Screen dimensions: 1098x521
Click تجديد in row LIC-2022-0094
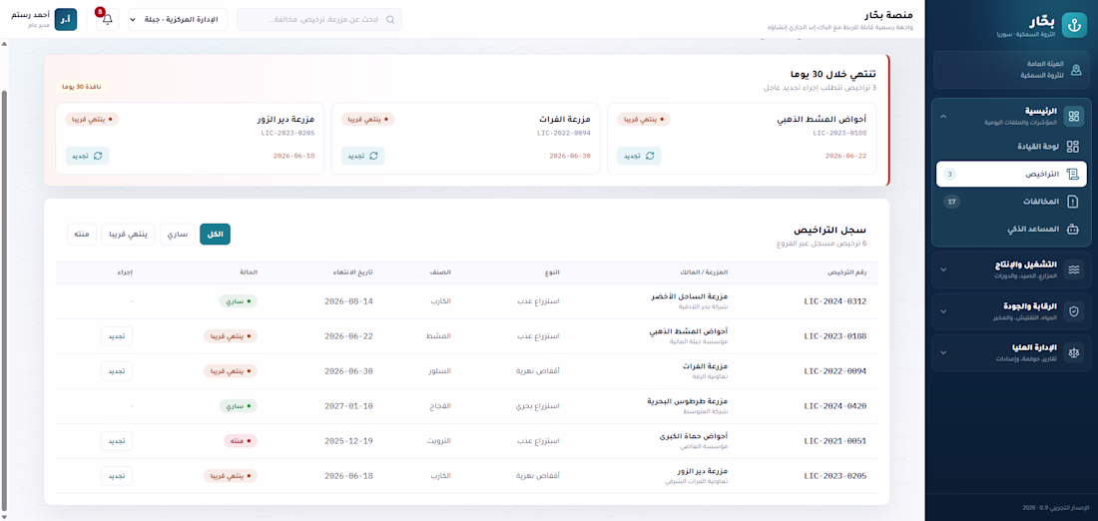(116, 371)
